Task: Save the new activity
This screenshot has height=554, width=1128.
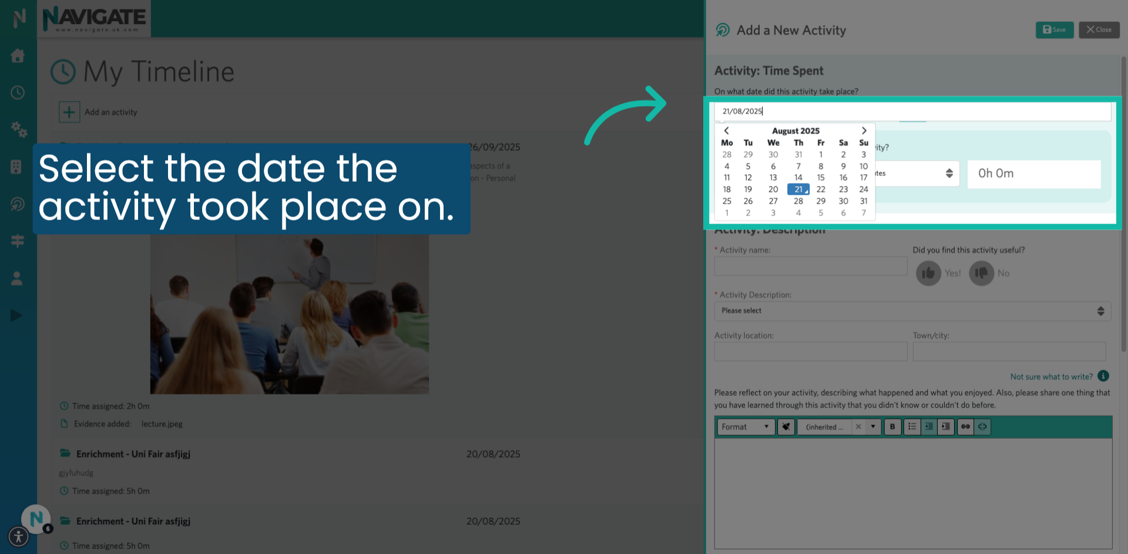Action: 1054,29
